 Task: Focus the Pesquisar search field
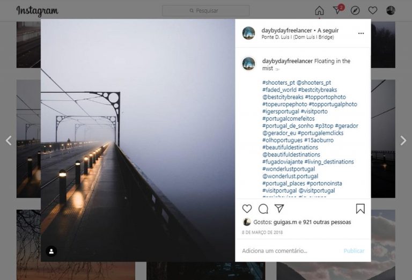tap(206, 11)
